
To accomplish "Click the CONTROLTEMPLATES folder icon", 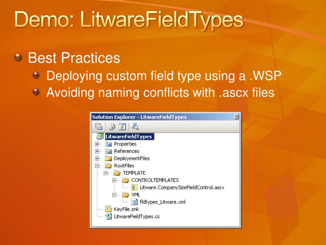I will pyautogui.click(x=125, y=180).
